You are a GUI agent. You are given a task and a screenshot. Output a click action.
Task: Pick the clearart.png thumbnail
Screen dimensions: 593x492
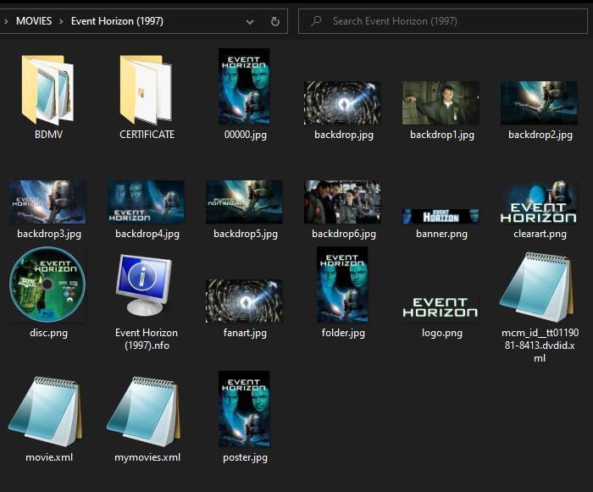[x=539, y=202]
